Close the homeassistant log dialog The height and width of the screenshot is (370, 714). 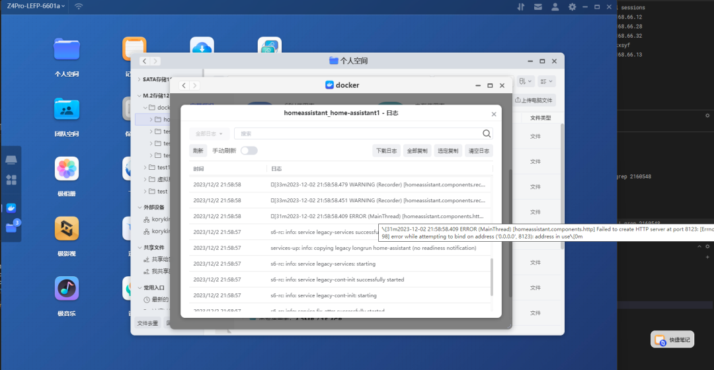[x=494, y=114]
